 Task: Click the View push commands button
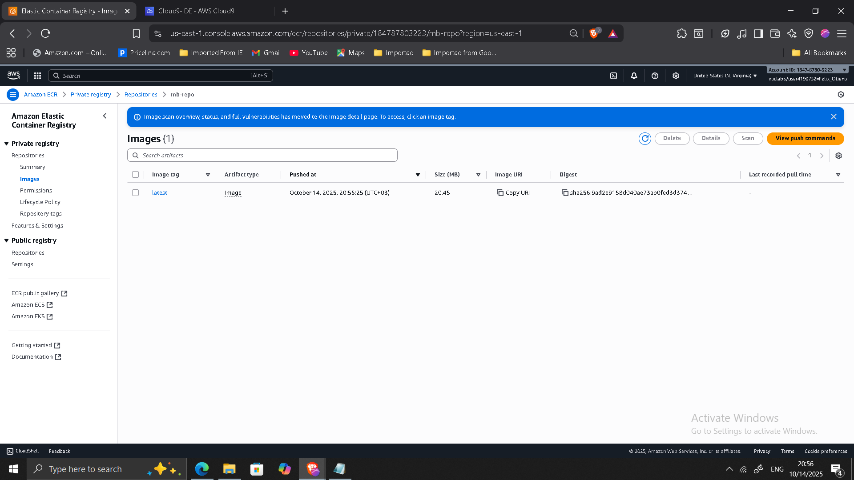coord(805,138)
